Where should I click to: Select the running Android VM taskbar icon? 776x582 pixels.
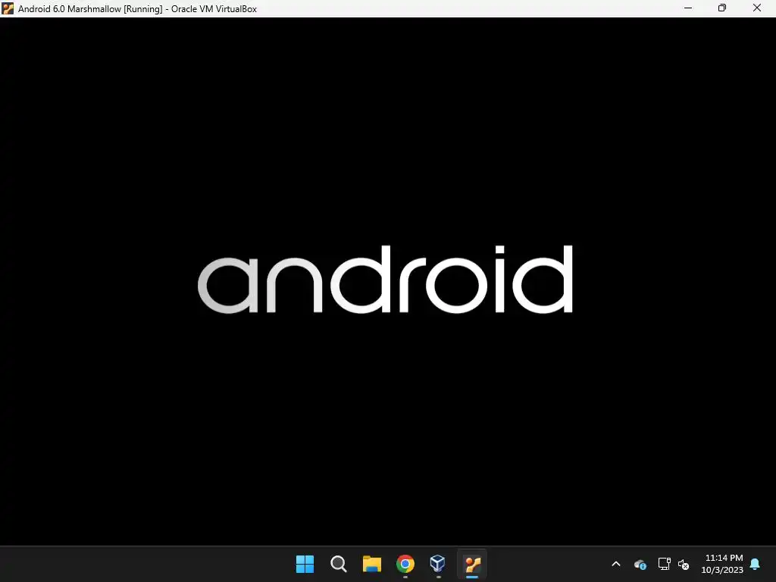point(472,564)
